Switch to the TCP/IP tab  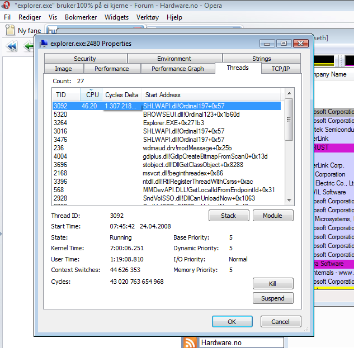pyautogui.click(x=281, y=69)
